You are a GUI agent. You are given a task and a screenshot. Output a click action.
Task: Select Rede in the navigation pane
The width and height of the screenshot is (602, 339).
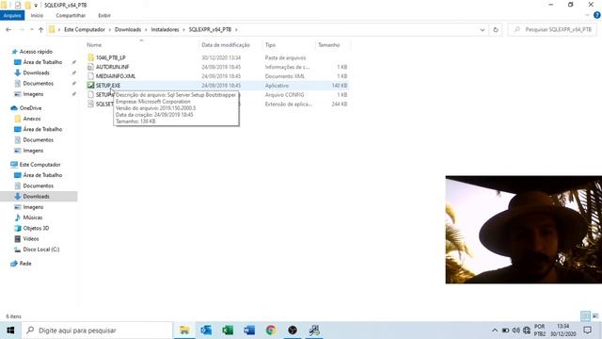click(x=25, y=264)
